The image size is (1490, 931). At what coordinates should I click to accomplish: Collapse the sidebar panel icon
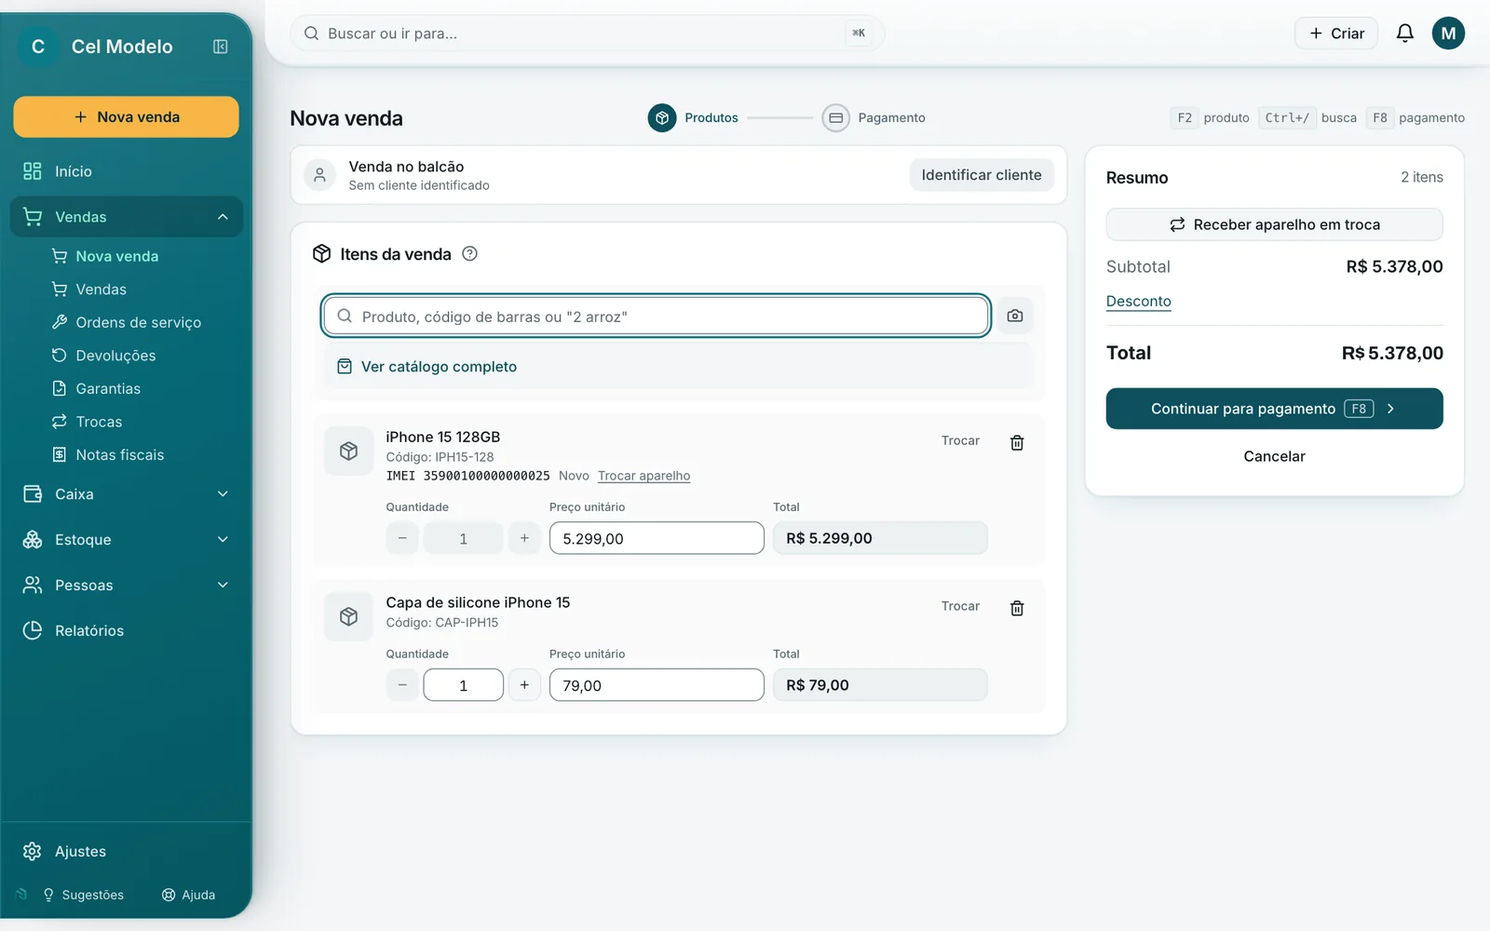click(221, 47)
